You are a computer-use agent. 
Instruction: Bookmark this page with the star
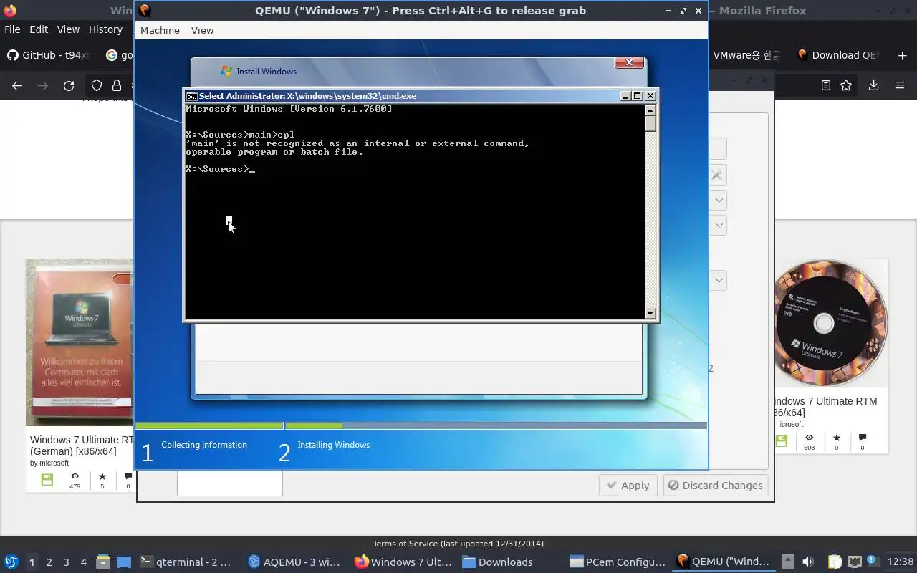pyautogui.click(x=846, y=85)
